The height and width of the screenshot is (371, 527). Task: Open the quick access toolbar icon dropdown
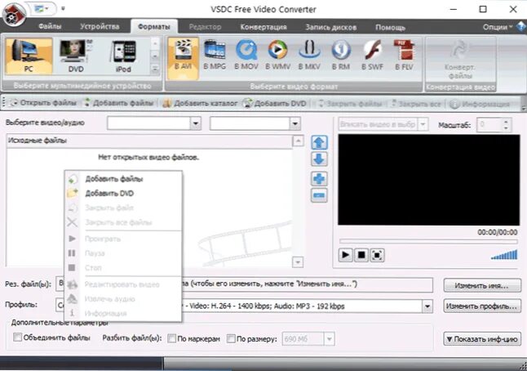42,8
